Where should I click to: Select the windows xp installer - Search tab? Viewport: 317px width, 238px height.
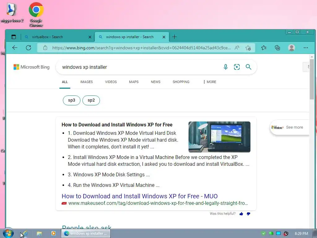[132, 37]
